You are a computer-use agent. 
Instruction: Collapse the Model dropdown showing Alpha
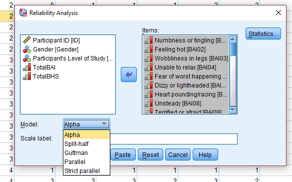tap(86, 124)
